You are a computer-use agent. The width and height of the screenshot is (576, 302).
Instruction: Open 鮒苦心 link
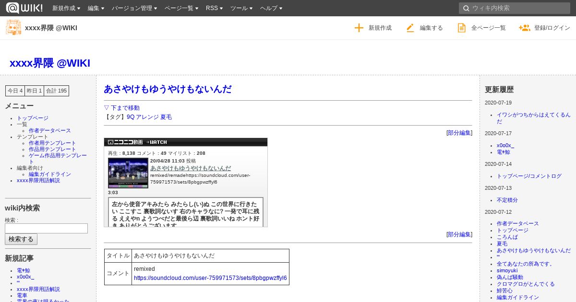pos(505,290)
